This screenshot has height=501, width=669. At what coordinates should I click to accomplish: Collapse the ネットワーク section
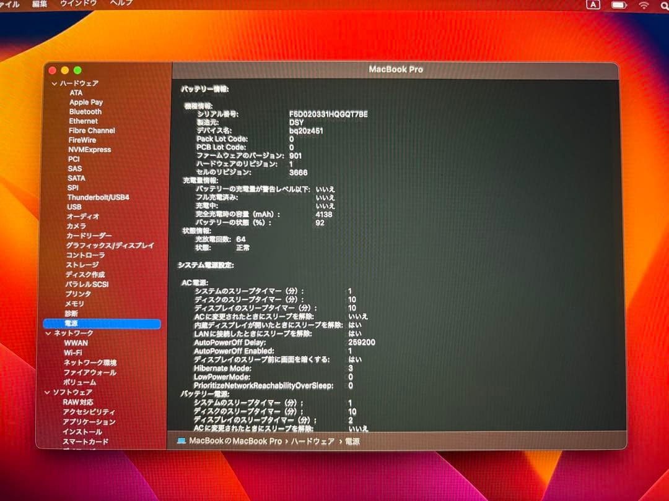point(49,333)
